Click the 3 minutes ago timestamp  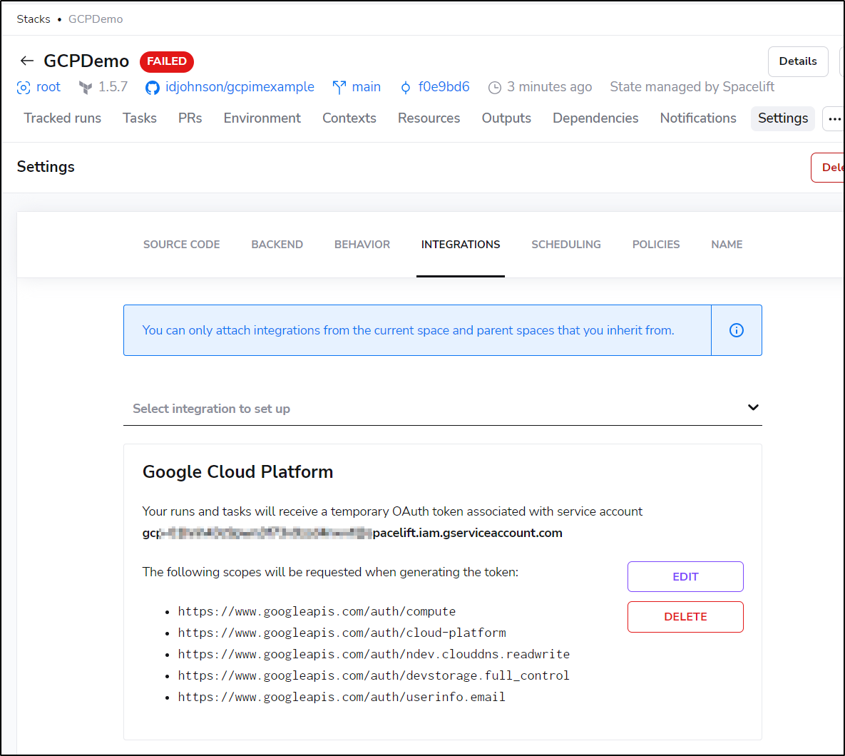pos(549,87)
